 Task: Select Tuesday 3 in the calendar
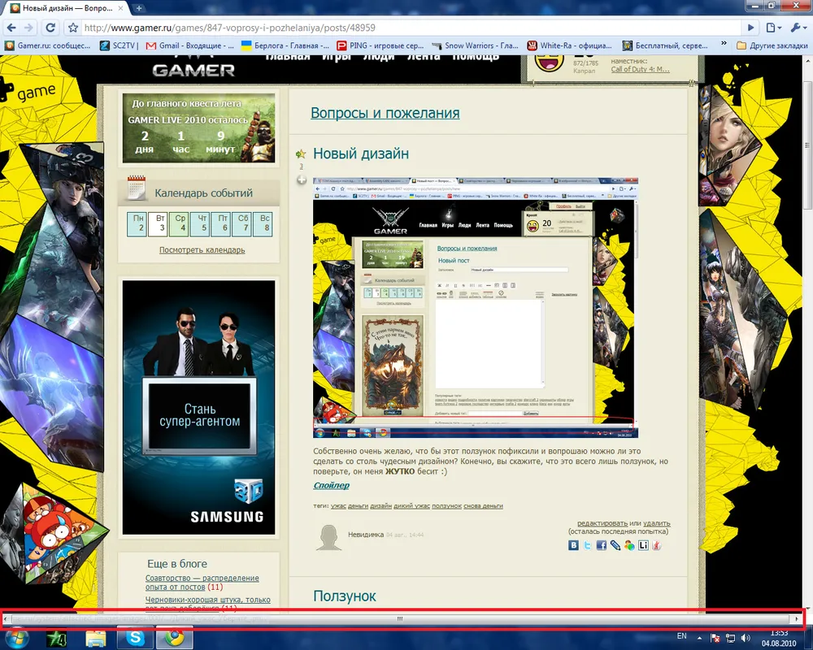[159, 224]
